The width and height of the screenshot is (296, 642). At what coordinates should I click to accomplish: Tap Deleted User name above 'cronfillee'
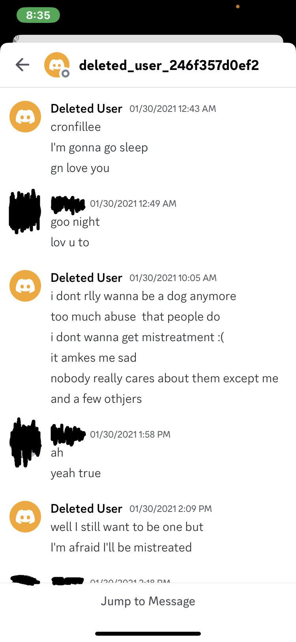tap(86, 109)
